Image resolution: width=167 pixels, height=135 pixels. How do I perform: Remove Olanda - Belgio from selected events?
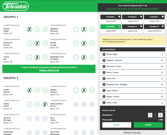[104, 54]
